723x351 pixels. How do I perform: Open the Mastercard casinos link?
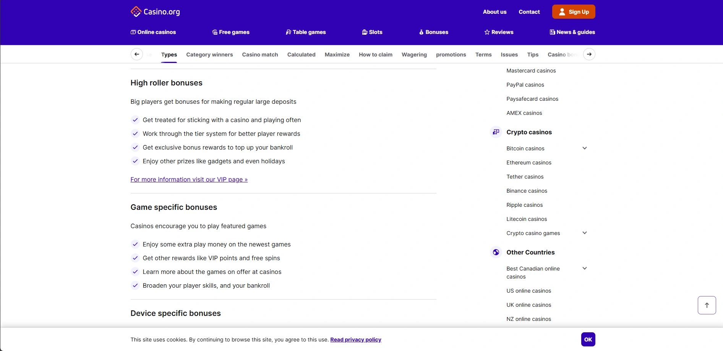531,71
